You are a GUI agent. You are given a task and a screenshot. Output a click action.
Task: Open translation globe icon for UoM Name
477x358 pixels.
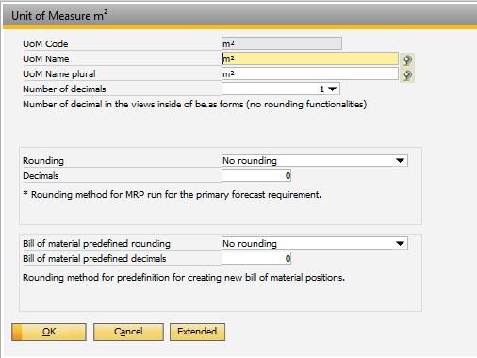[407, 59]
